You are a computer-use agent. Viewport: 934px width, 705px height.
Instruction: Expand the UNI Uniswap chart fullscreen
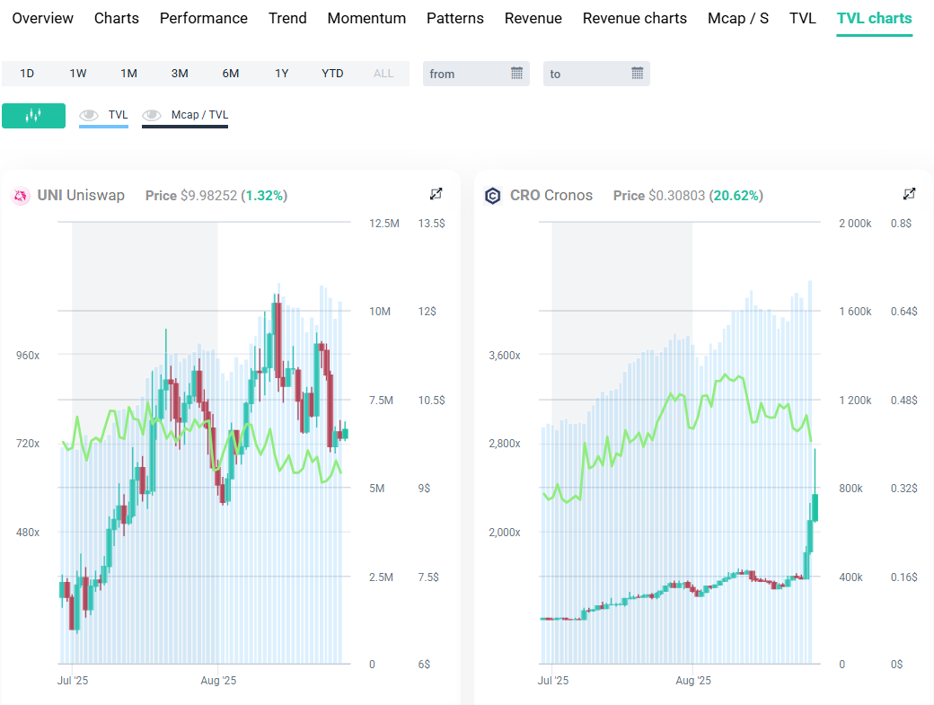pyautogui.click(x=436, y=194)
